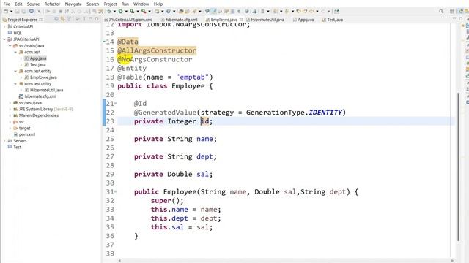
Task: Switch to the HibernateUtil.java tab
Action: click(265, 20)
